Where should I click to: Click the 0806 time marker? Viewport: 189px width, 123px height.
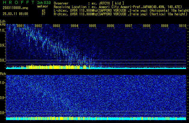coord(111,26)
